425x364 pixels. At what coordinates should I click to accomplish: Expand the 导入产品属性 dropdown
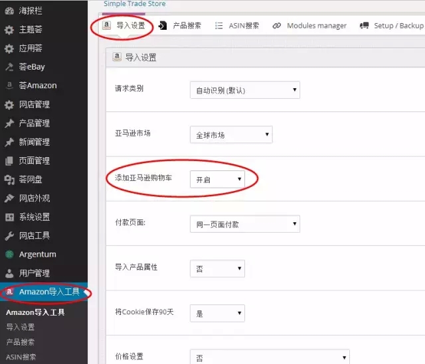tap(216, 269)
